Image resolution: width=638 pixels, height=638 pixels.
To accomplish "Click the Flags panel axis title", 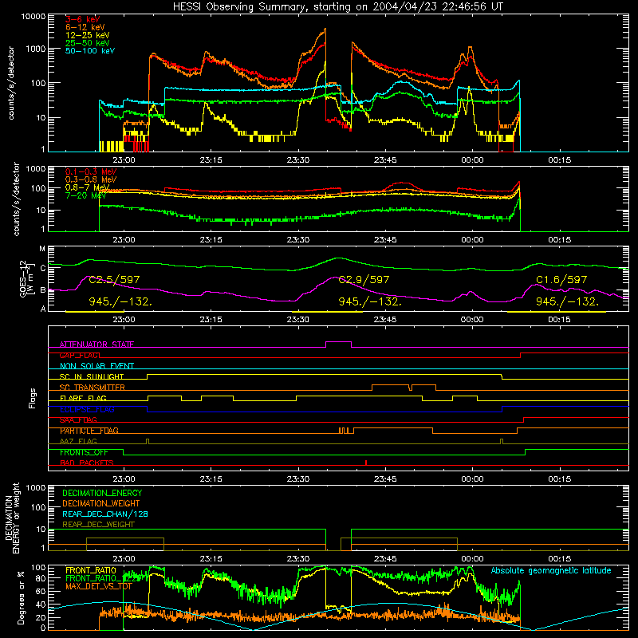I will tap(32, 398).
